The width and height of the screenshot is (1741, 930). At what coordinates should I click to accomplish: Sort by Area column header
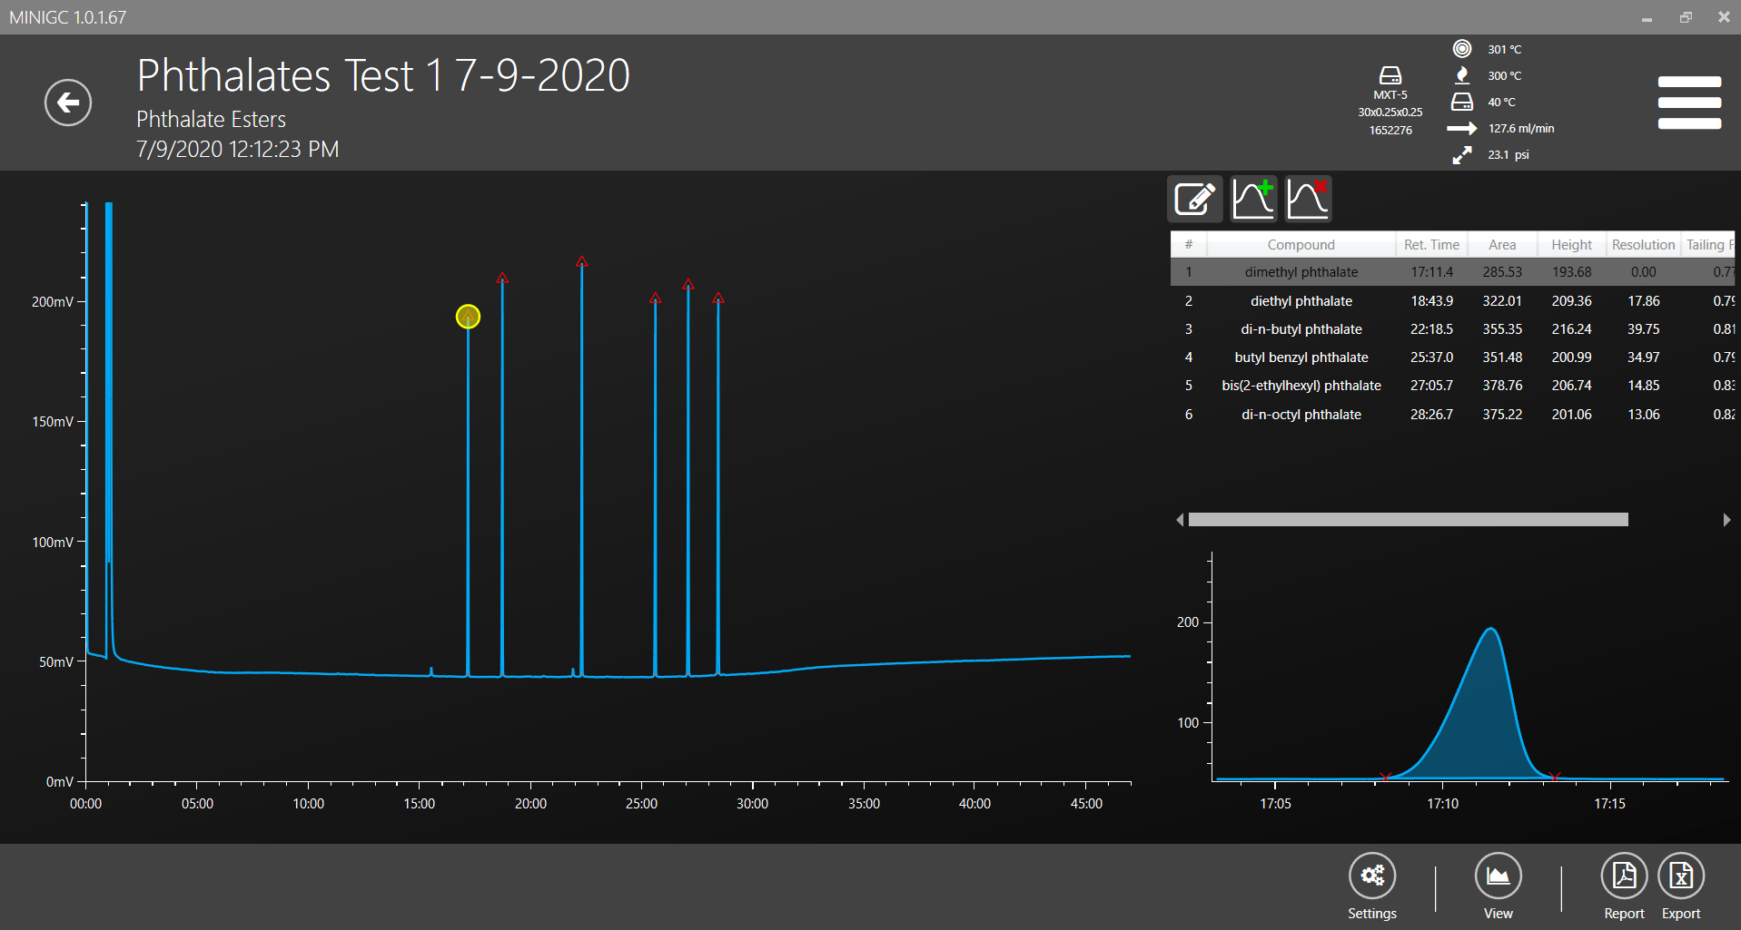tap(1501, 245)
